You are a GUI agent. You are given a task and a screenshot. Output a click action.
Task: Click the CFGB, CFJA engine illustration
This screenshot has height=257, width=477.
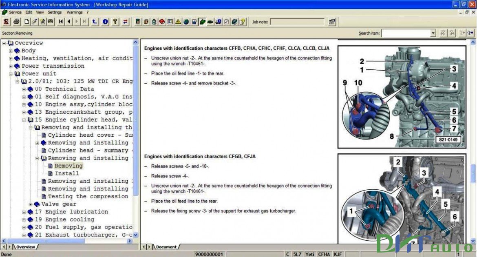[x=402, y=199]
